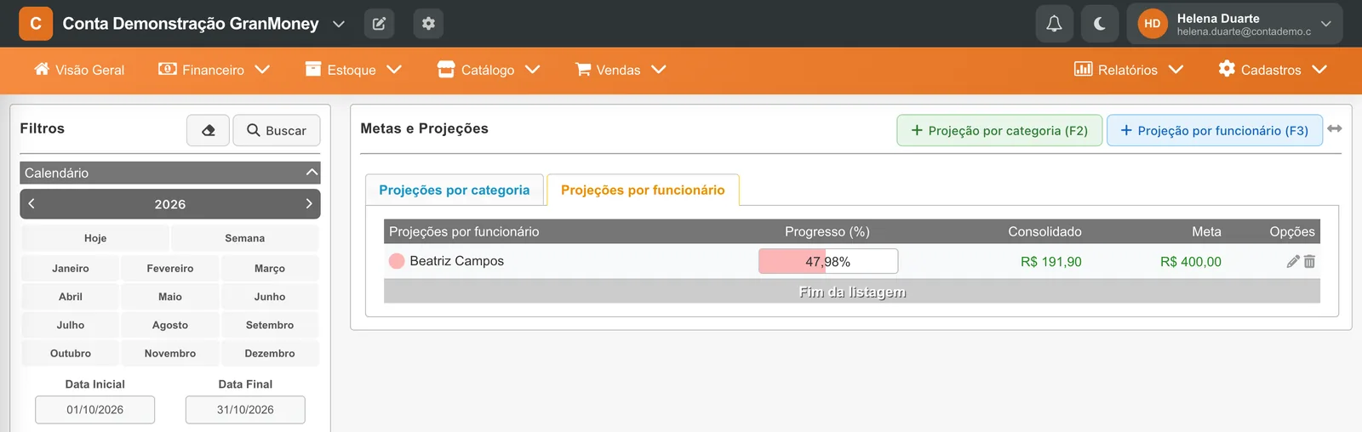Select Março in the calendar

tap(270, 268)
